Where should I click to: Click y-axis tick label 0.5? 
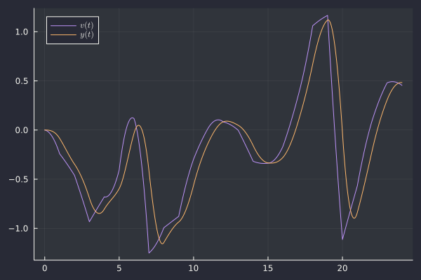[21, 81]
